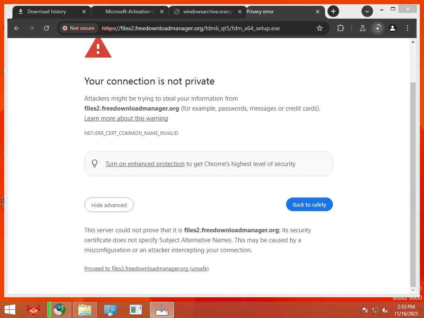Minimize the Chrome window

pos(381,10)
